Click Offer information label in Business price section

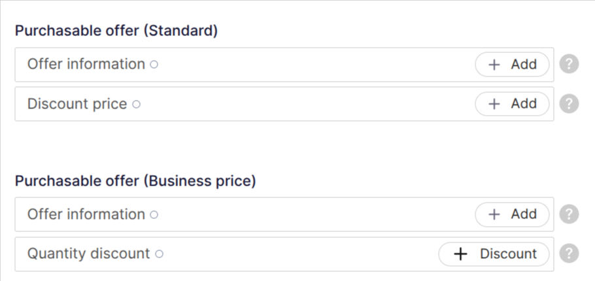click(x=86, y=214)
